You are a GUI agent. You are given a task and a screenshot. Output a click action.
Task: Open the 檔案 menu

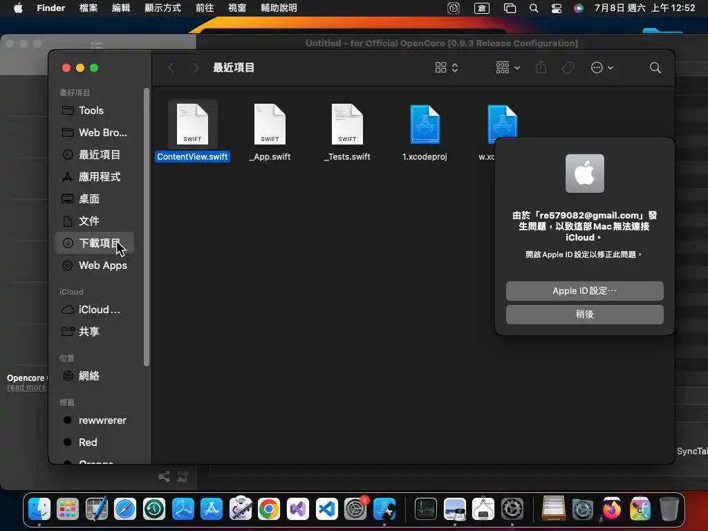(88, 8)
